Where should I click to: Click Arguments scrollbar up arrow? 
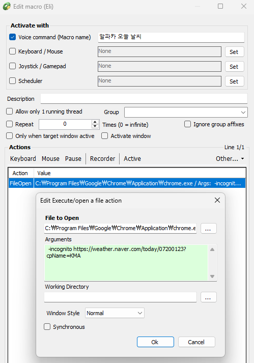point(212,249)
